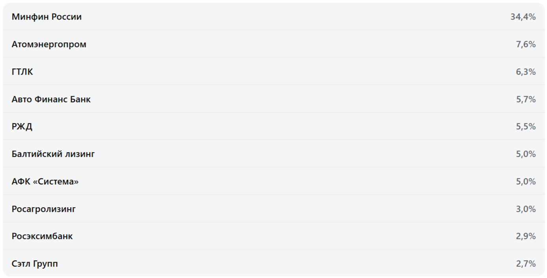Select the Минфин России row
The image size is (547, 278).
pyautogui.click(x=273, y=17)
